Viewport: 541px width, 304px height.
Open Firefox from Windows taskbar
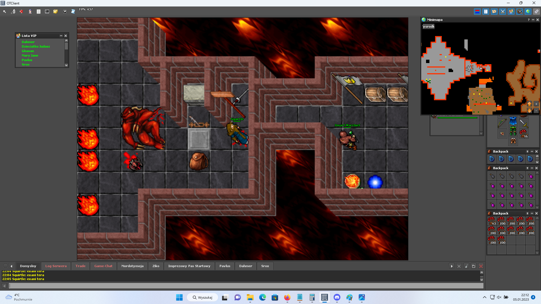coord(287,298)
